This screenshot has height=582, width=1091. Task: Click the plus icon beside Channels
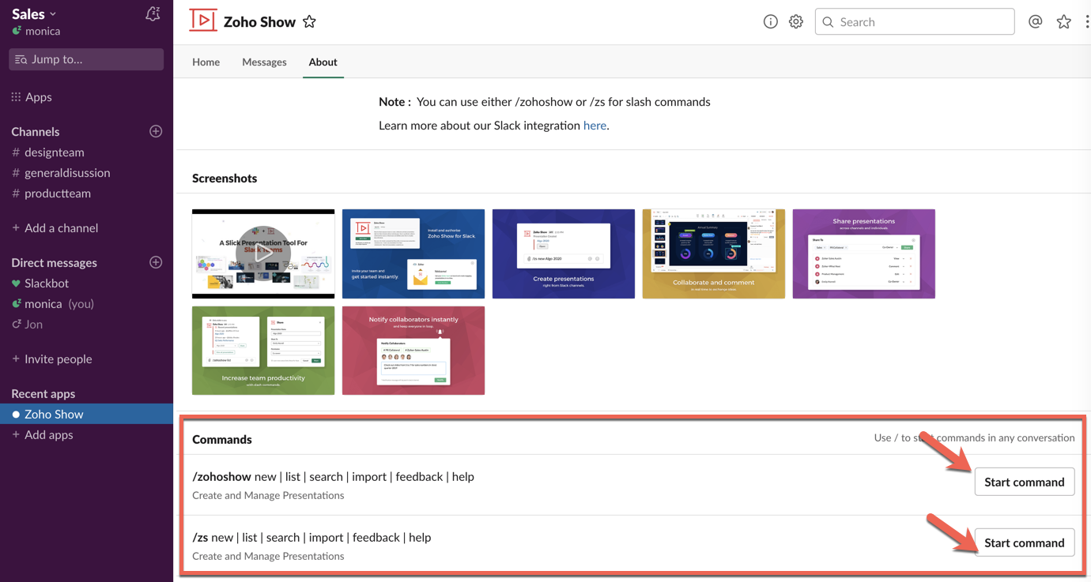[x=156, y=131]
